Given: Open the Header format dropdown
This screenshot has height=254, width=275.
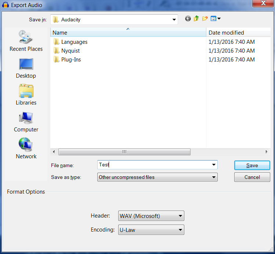Looking at the screenshot, I should pos(151,216).
